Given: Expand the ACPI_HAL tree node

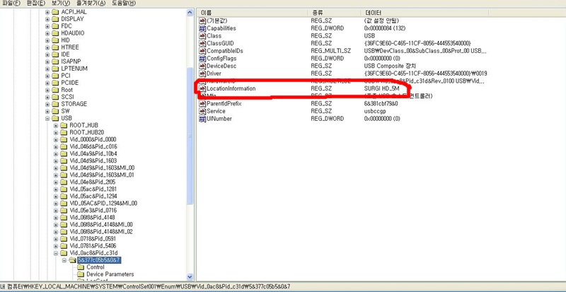Looking at the screenshot, I should coord(47,13).
